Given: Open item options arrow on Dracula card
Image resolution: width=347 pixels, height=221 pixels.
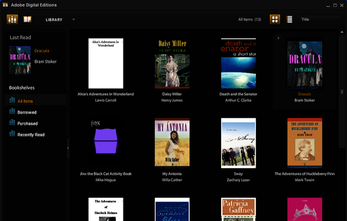Looking at the screenshot, I should [x=278, y=38].
